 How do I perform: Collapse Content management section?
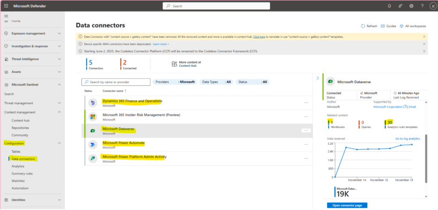click(x=59, y=112)
